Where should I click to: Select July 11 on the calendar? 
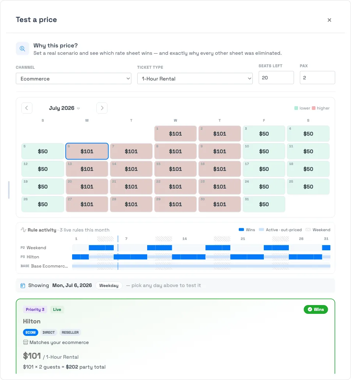point(308,151)
